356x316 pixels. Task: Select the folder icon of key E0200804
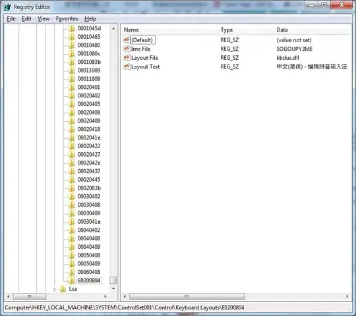pyautogui.click(x=71, y=280)
